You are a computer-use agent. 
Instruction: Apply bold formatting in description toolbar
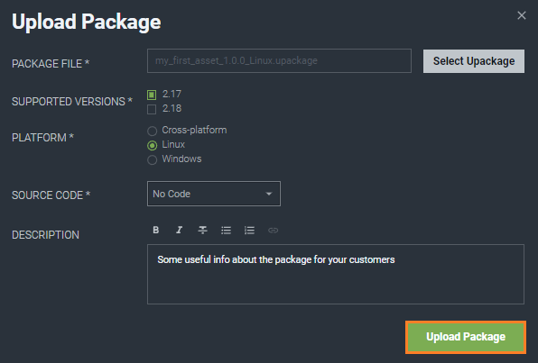coord(156,230)
